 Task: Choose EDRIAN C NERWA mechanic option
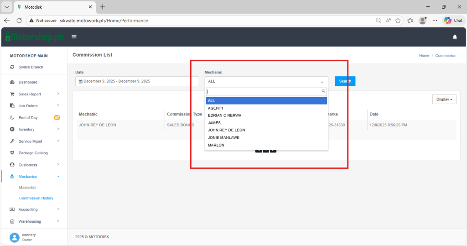224,115
